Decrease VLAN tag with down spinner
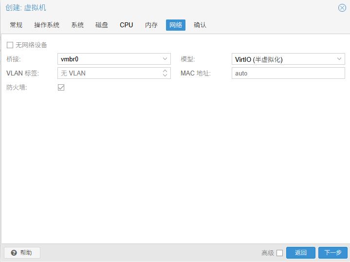Screen dimensions: 350x262 [165, 75]
